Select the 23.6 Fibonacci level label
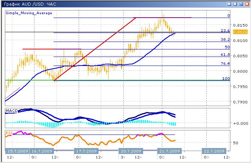The image size is (251, 163). pyautogui.click(x=225, y=30)
